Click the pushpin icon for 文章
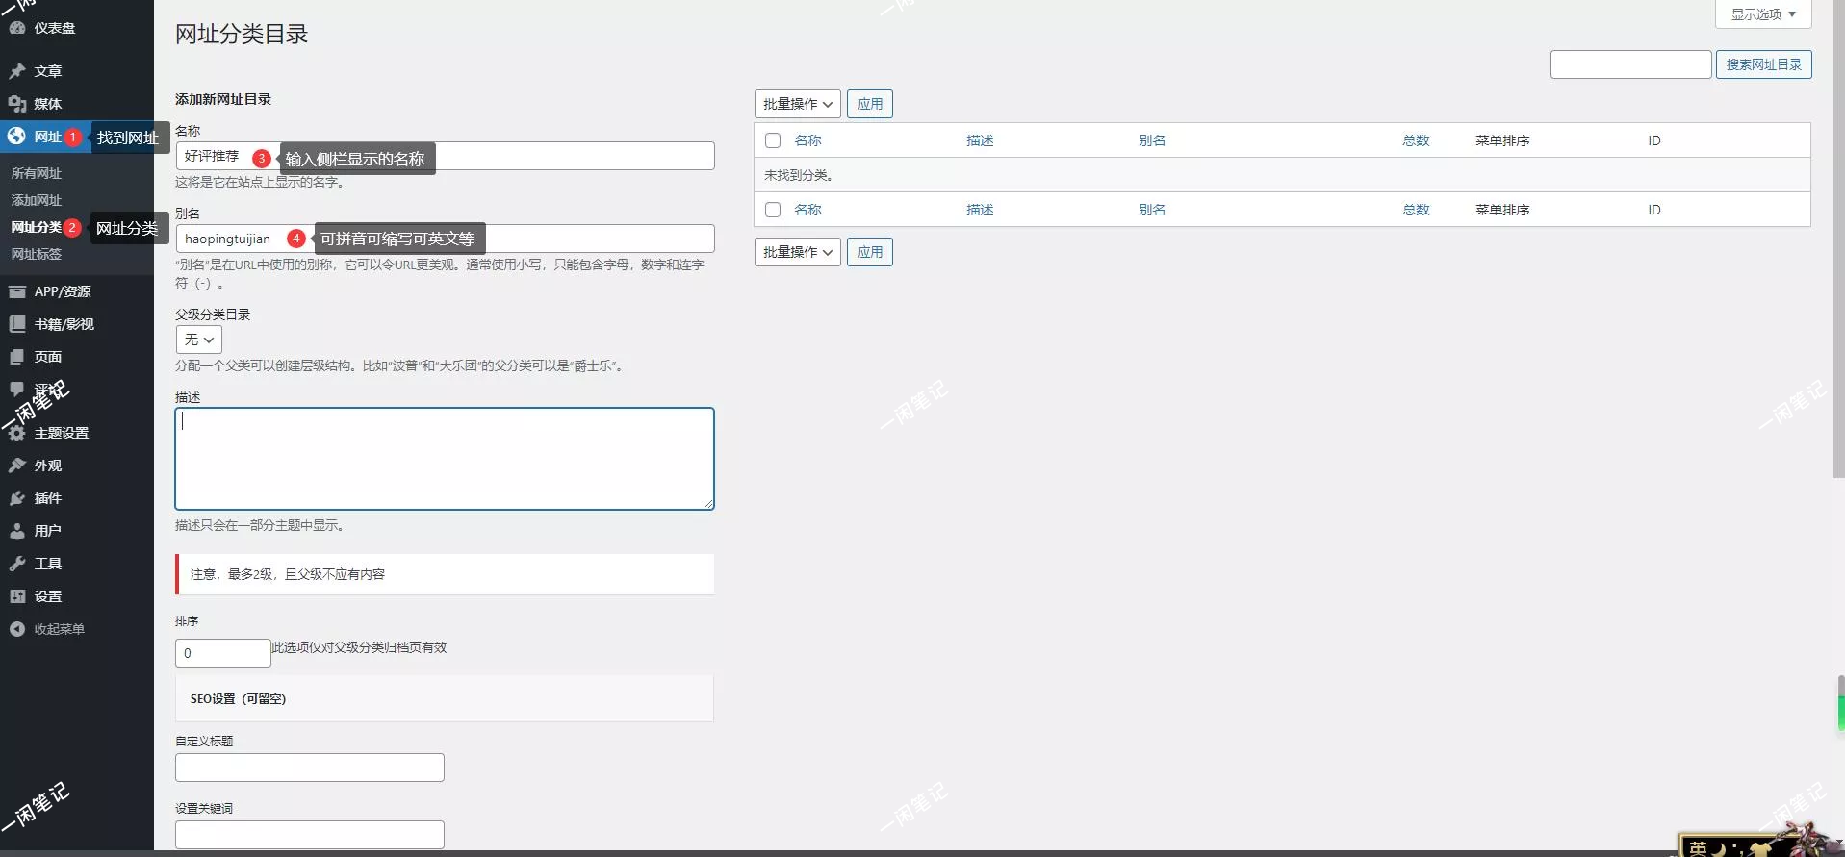The height and width of the screenshot is (857, 1845). [17, 71]
